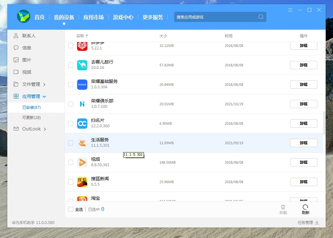Uninstall 搜狐新闻 with its 卸载 button

tap(303, 182)
